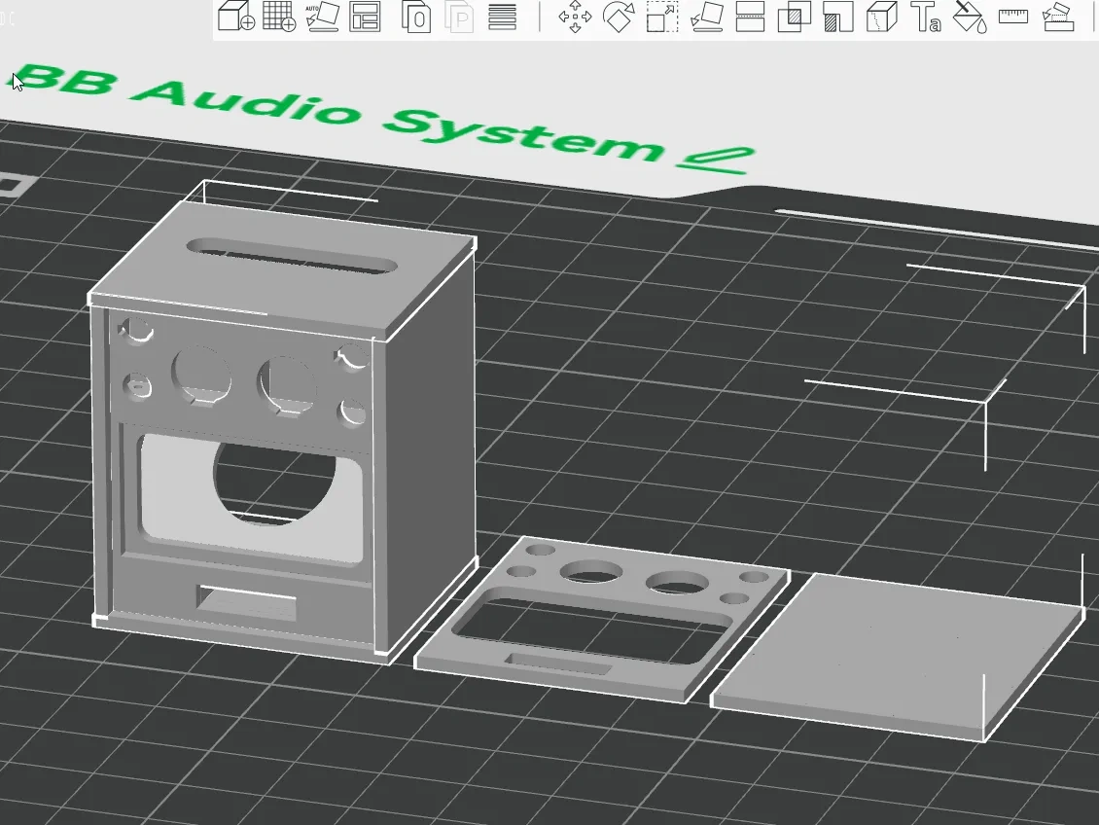Select the Rotate gizmo tool
The width and height of the screenshot is (1099, 825).
point(619,17)
